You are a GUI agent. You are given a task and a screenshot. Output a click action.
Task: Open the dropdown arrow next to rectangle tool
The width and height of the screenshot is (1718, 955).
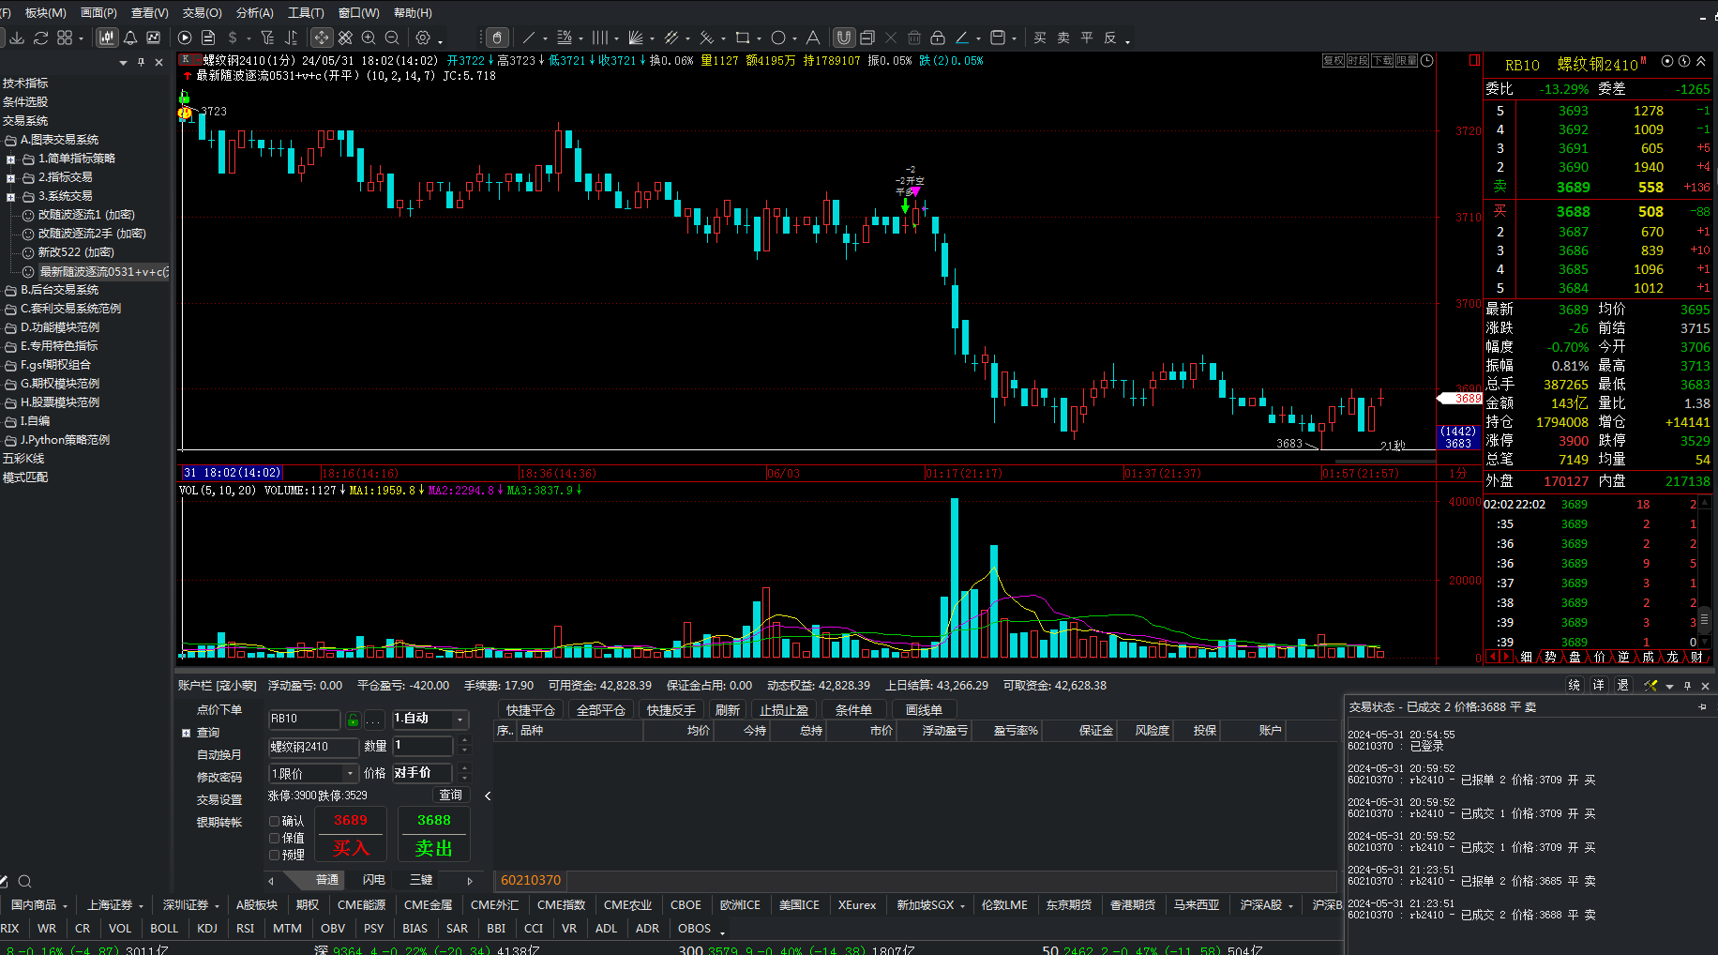pyautogui.click(x=759, y=38)
